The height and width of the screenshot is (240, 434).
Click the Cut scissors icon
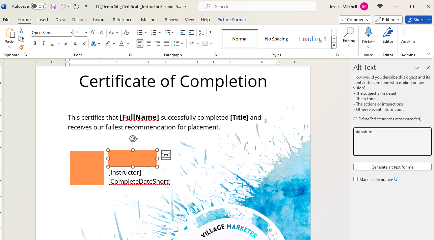pyautogui.click(x=21, y=30)
